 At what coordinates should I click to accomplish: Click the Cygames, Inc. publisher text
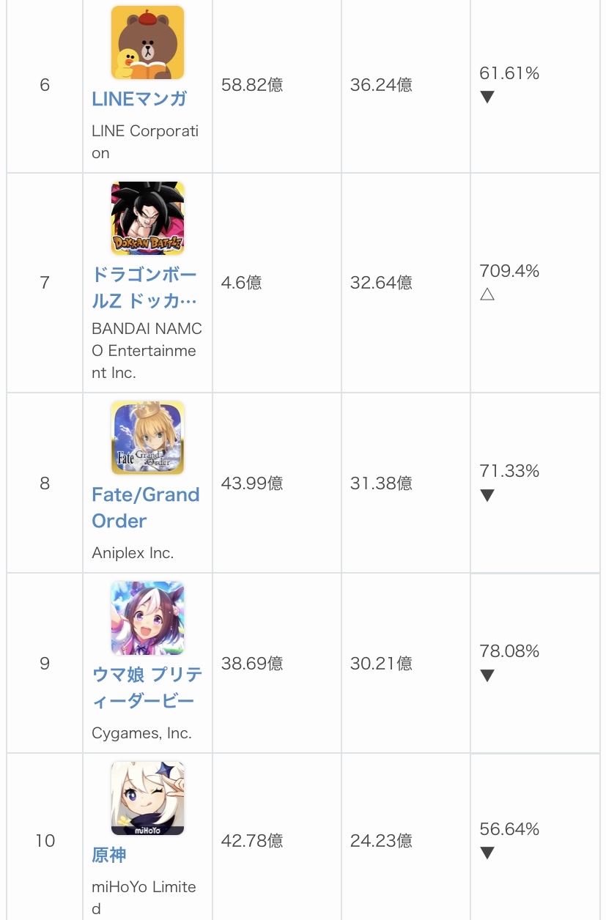coord(141,733)
